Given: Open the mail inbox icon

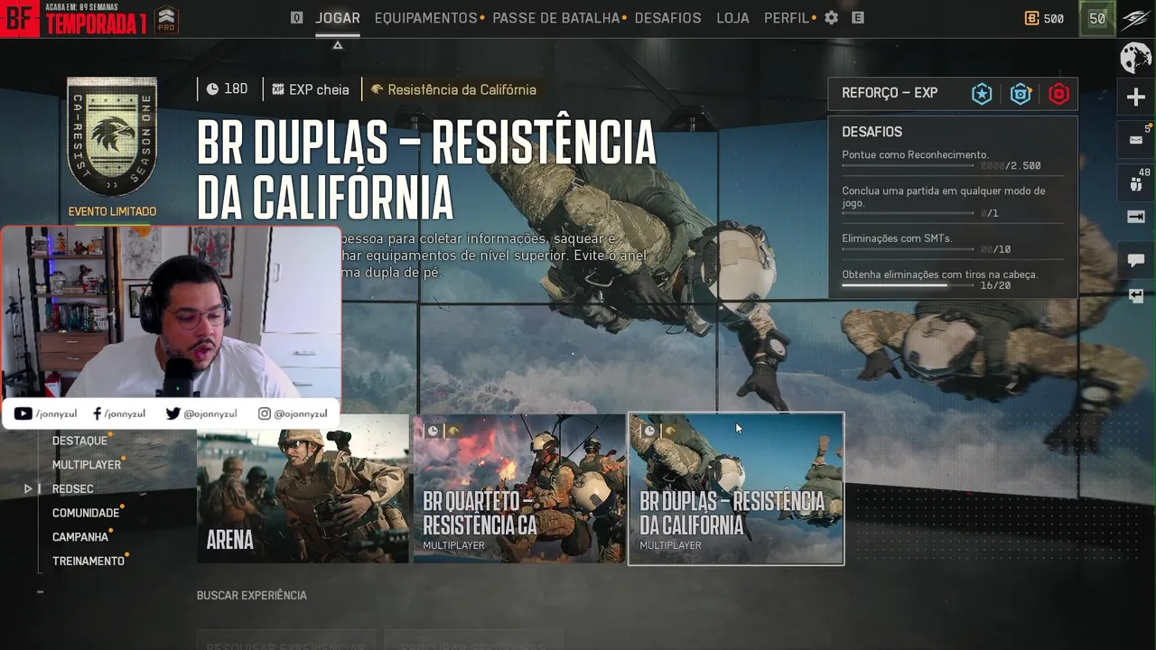Looking at the screenshot, I should 1136,139.
